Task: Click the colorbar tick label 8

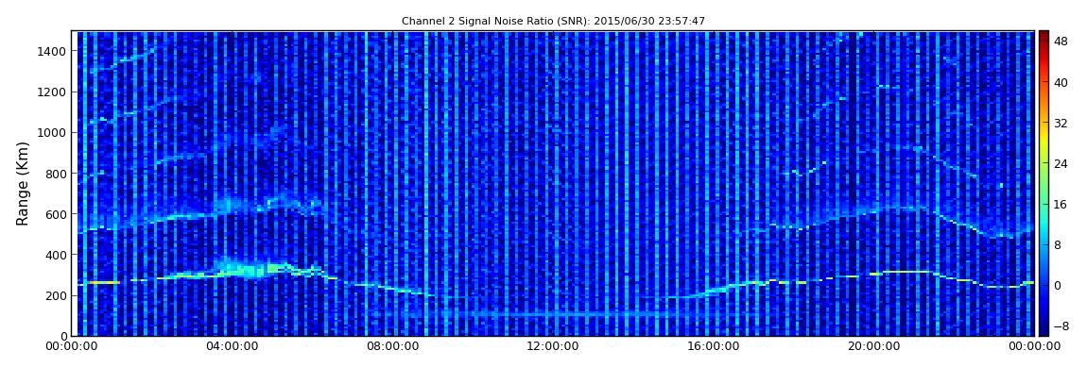Action: point(1058,244)
